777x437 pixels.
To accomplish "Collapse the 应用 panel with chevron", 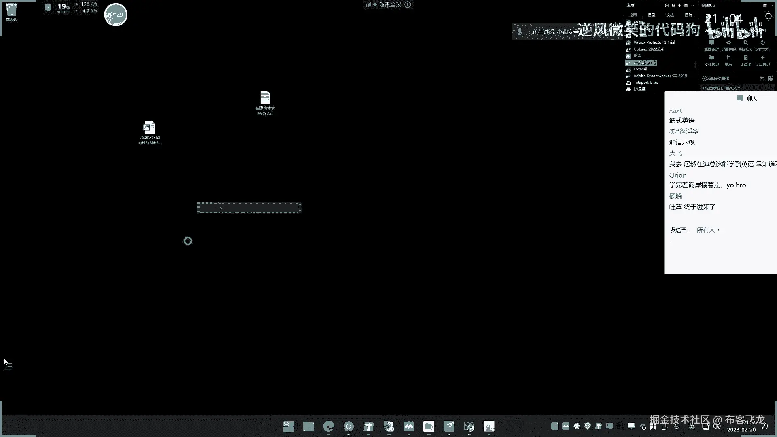I will (692, 6).
